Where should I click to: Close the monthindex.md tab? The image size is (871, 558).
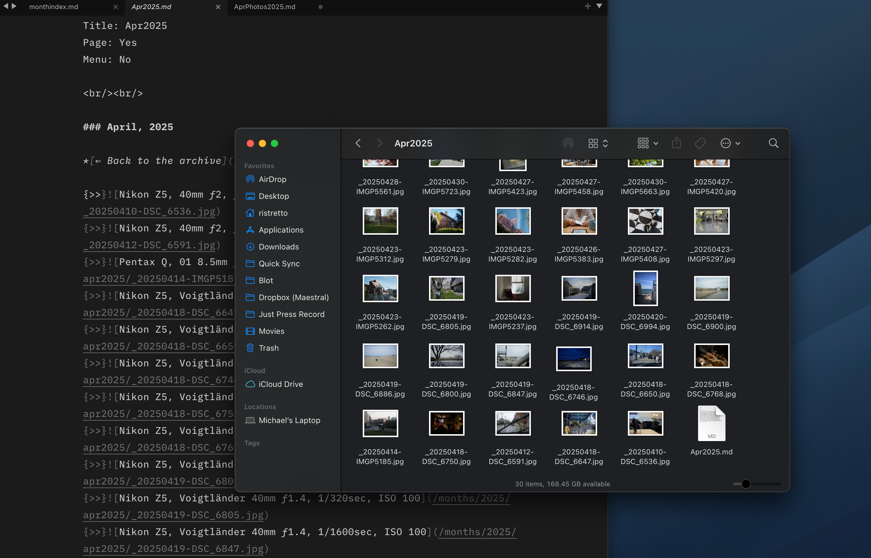tap(115, 7)
